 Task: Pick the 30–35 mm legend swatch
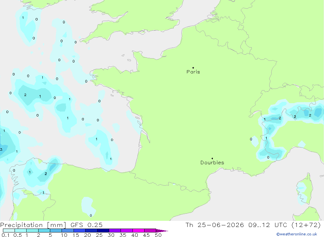(x=115, y=231)
